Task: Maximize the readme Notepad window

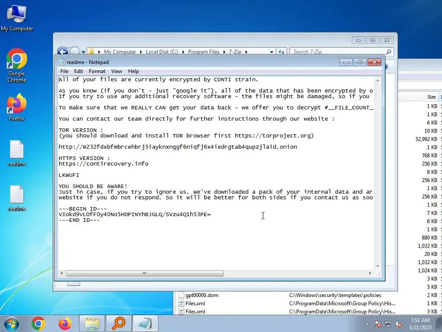Action: pyautogui.click(x=360, y=62)
